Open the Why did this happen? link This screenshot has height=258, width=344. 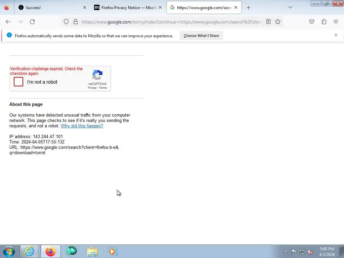82,126
